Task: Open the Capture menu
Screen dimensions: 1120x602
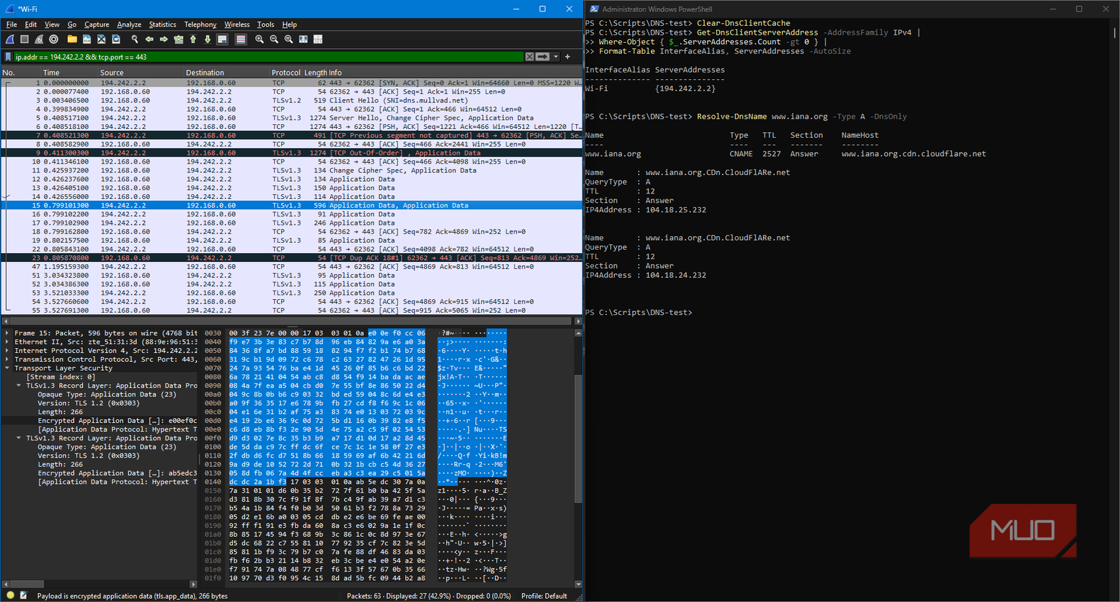Action: [x=96, y=24]
